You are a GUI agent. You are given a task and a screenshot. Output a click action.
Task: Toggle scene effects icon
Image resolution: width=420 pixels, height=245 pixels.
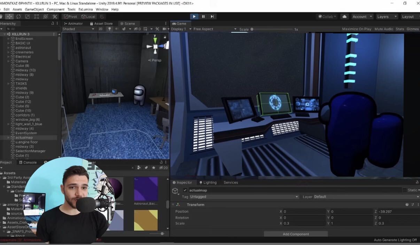[x=124, y=29]
